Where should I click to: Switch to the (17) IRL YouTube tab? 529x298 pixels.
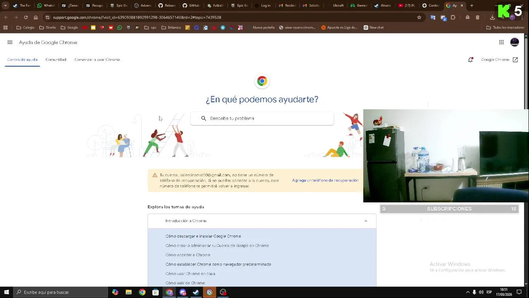(x=407, y=5)
